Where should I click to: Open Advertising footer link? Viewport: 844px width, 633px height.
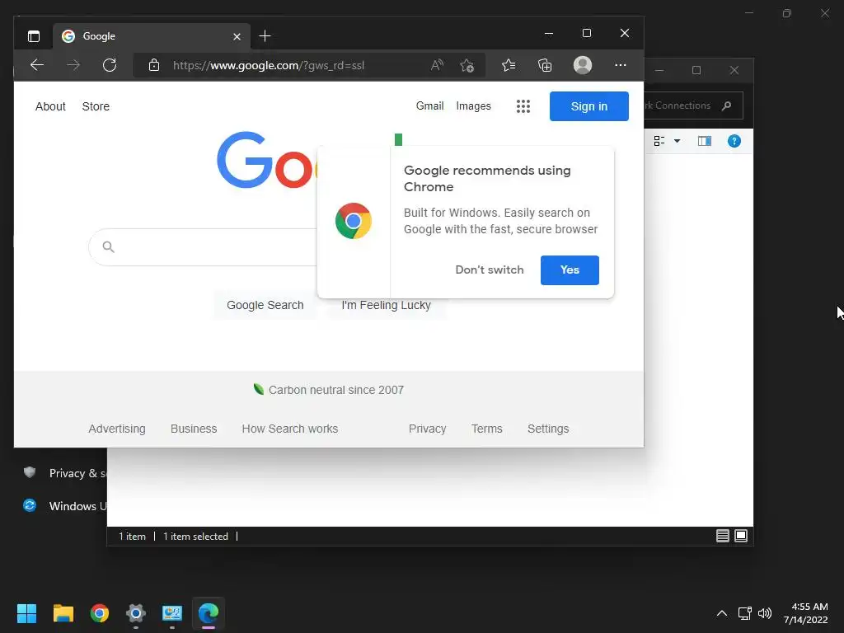tap(117, 429)
